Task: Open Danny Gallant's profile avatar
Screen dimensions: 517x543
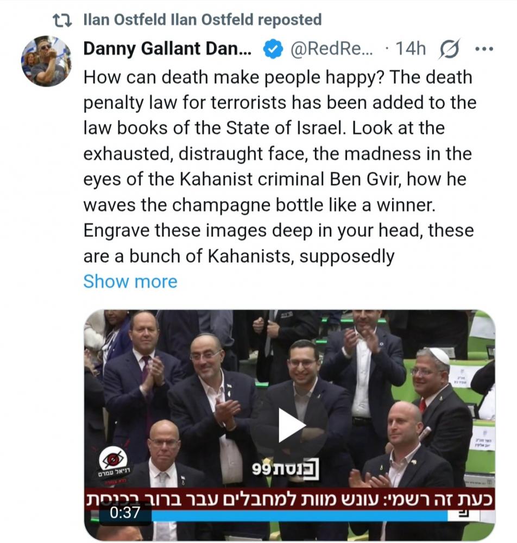Action: coord(46,61)
